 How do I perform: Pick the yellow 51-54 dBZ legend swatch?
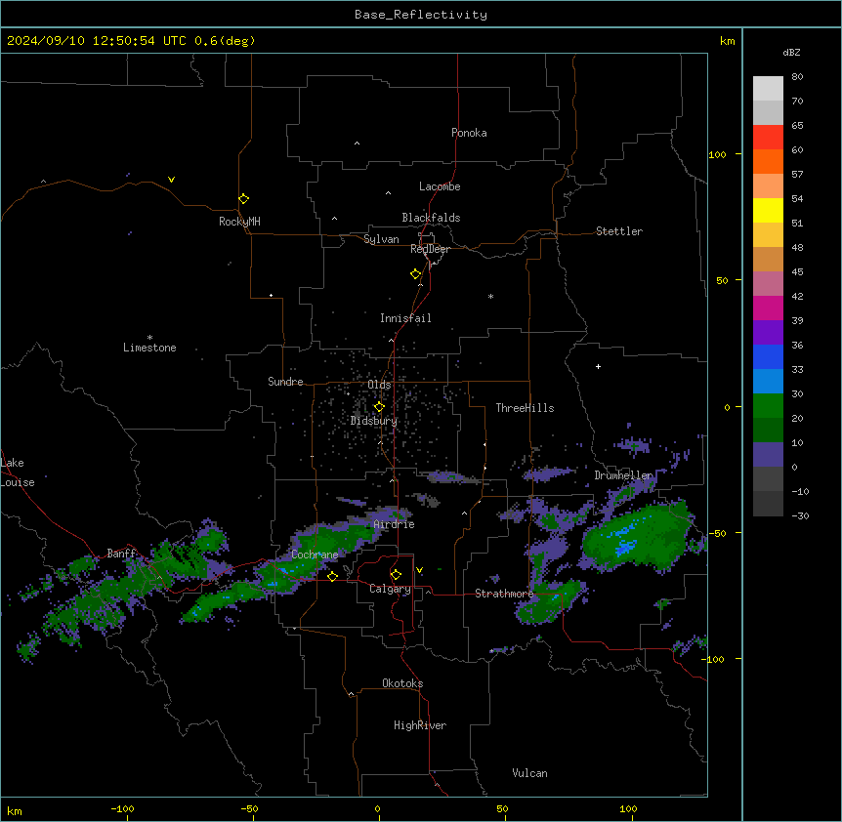point(768,210)
